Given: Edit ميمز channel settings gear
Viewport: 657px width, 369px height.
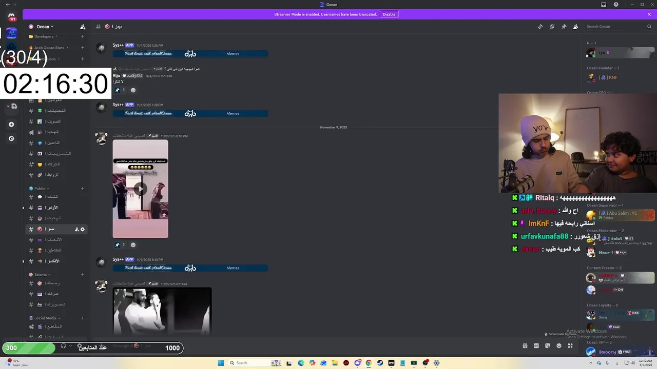Looking at the screenshot, I should [83, 229].
